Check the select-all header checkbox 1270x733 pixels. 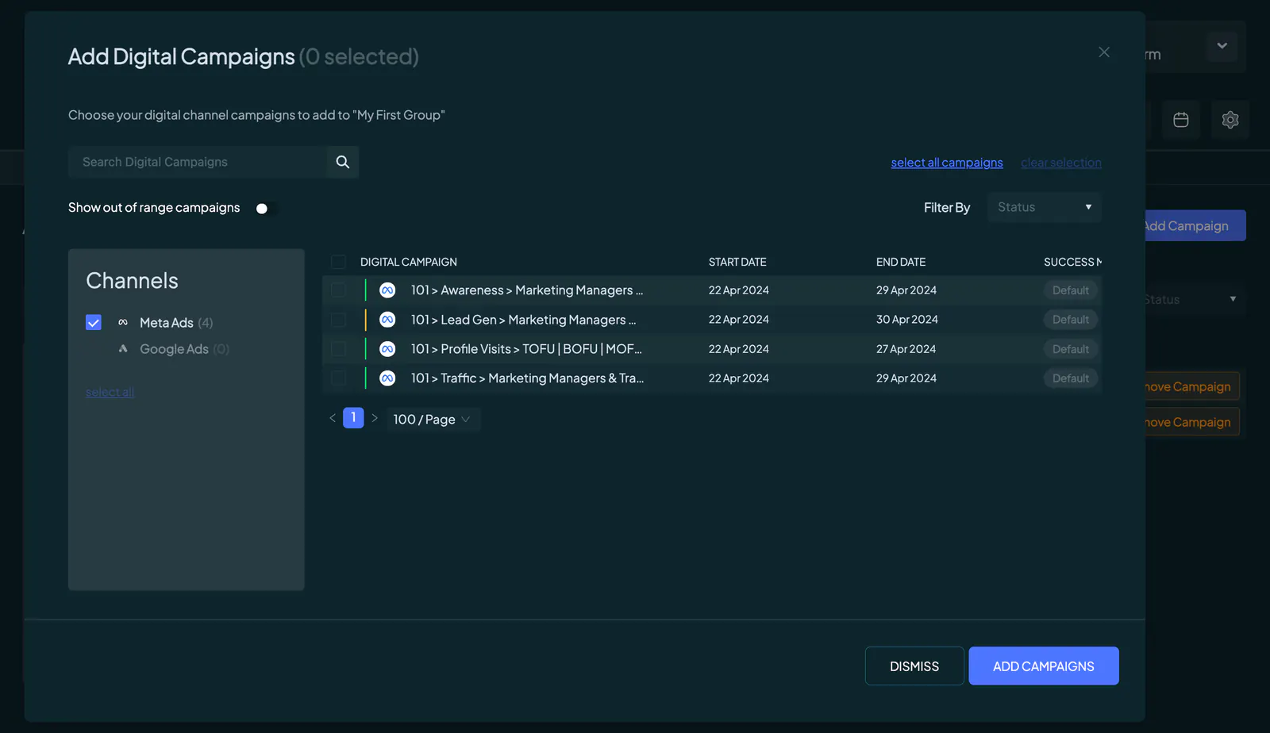(338, 262)
